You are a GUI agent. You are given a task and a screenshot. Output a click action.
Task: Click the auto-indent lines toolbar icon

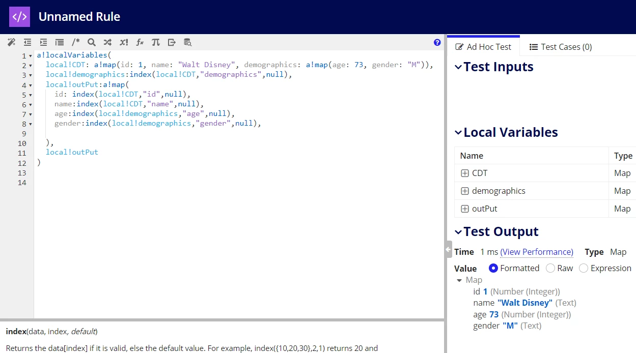[x=60, y=42]
